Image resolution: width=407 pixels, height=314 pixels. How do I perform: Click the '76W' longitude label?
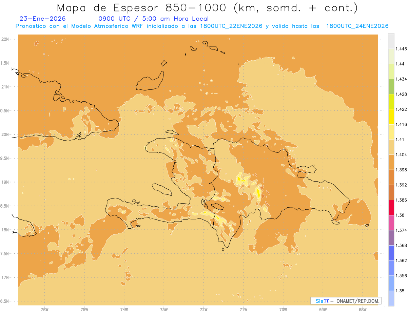[x=44, y=310]
